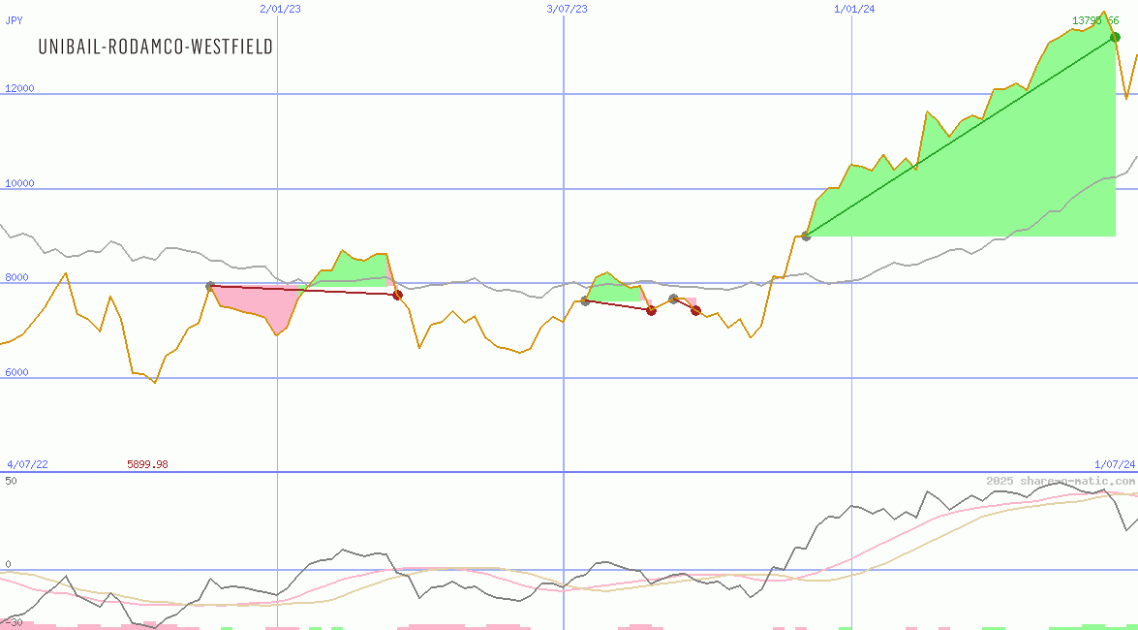Click the 12000 price axis label
The height and width of the screenshot is (630, 1138).
tap(19, 88)
